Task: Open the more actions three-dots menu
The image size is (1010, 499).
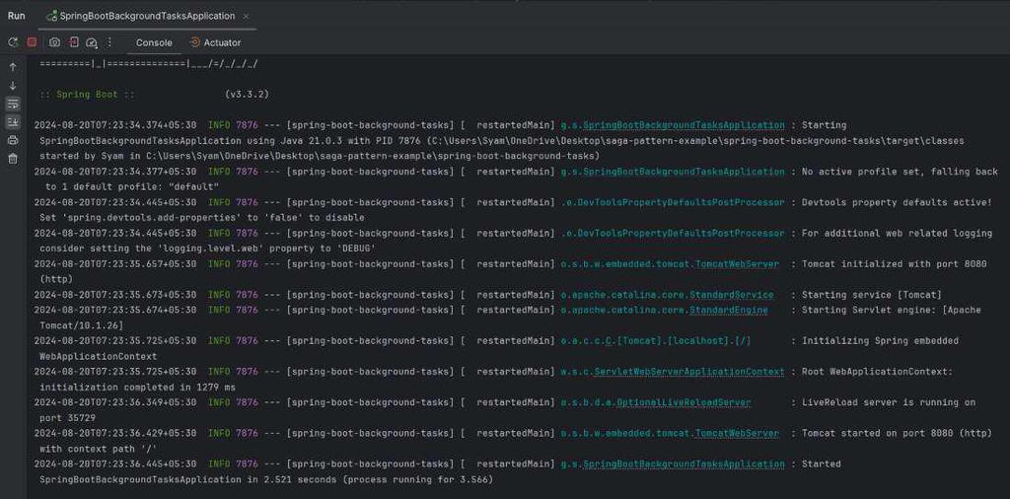Action: pyautogui.click(x=108, y=42)
